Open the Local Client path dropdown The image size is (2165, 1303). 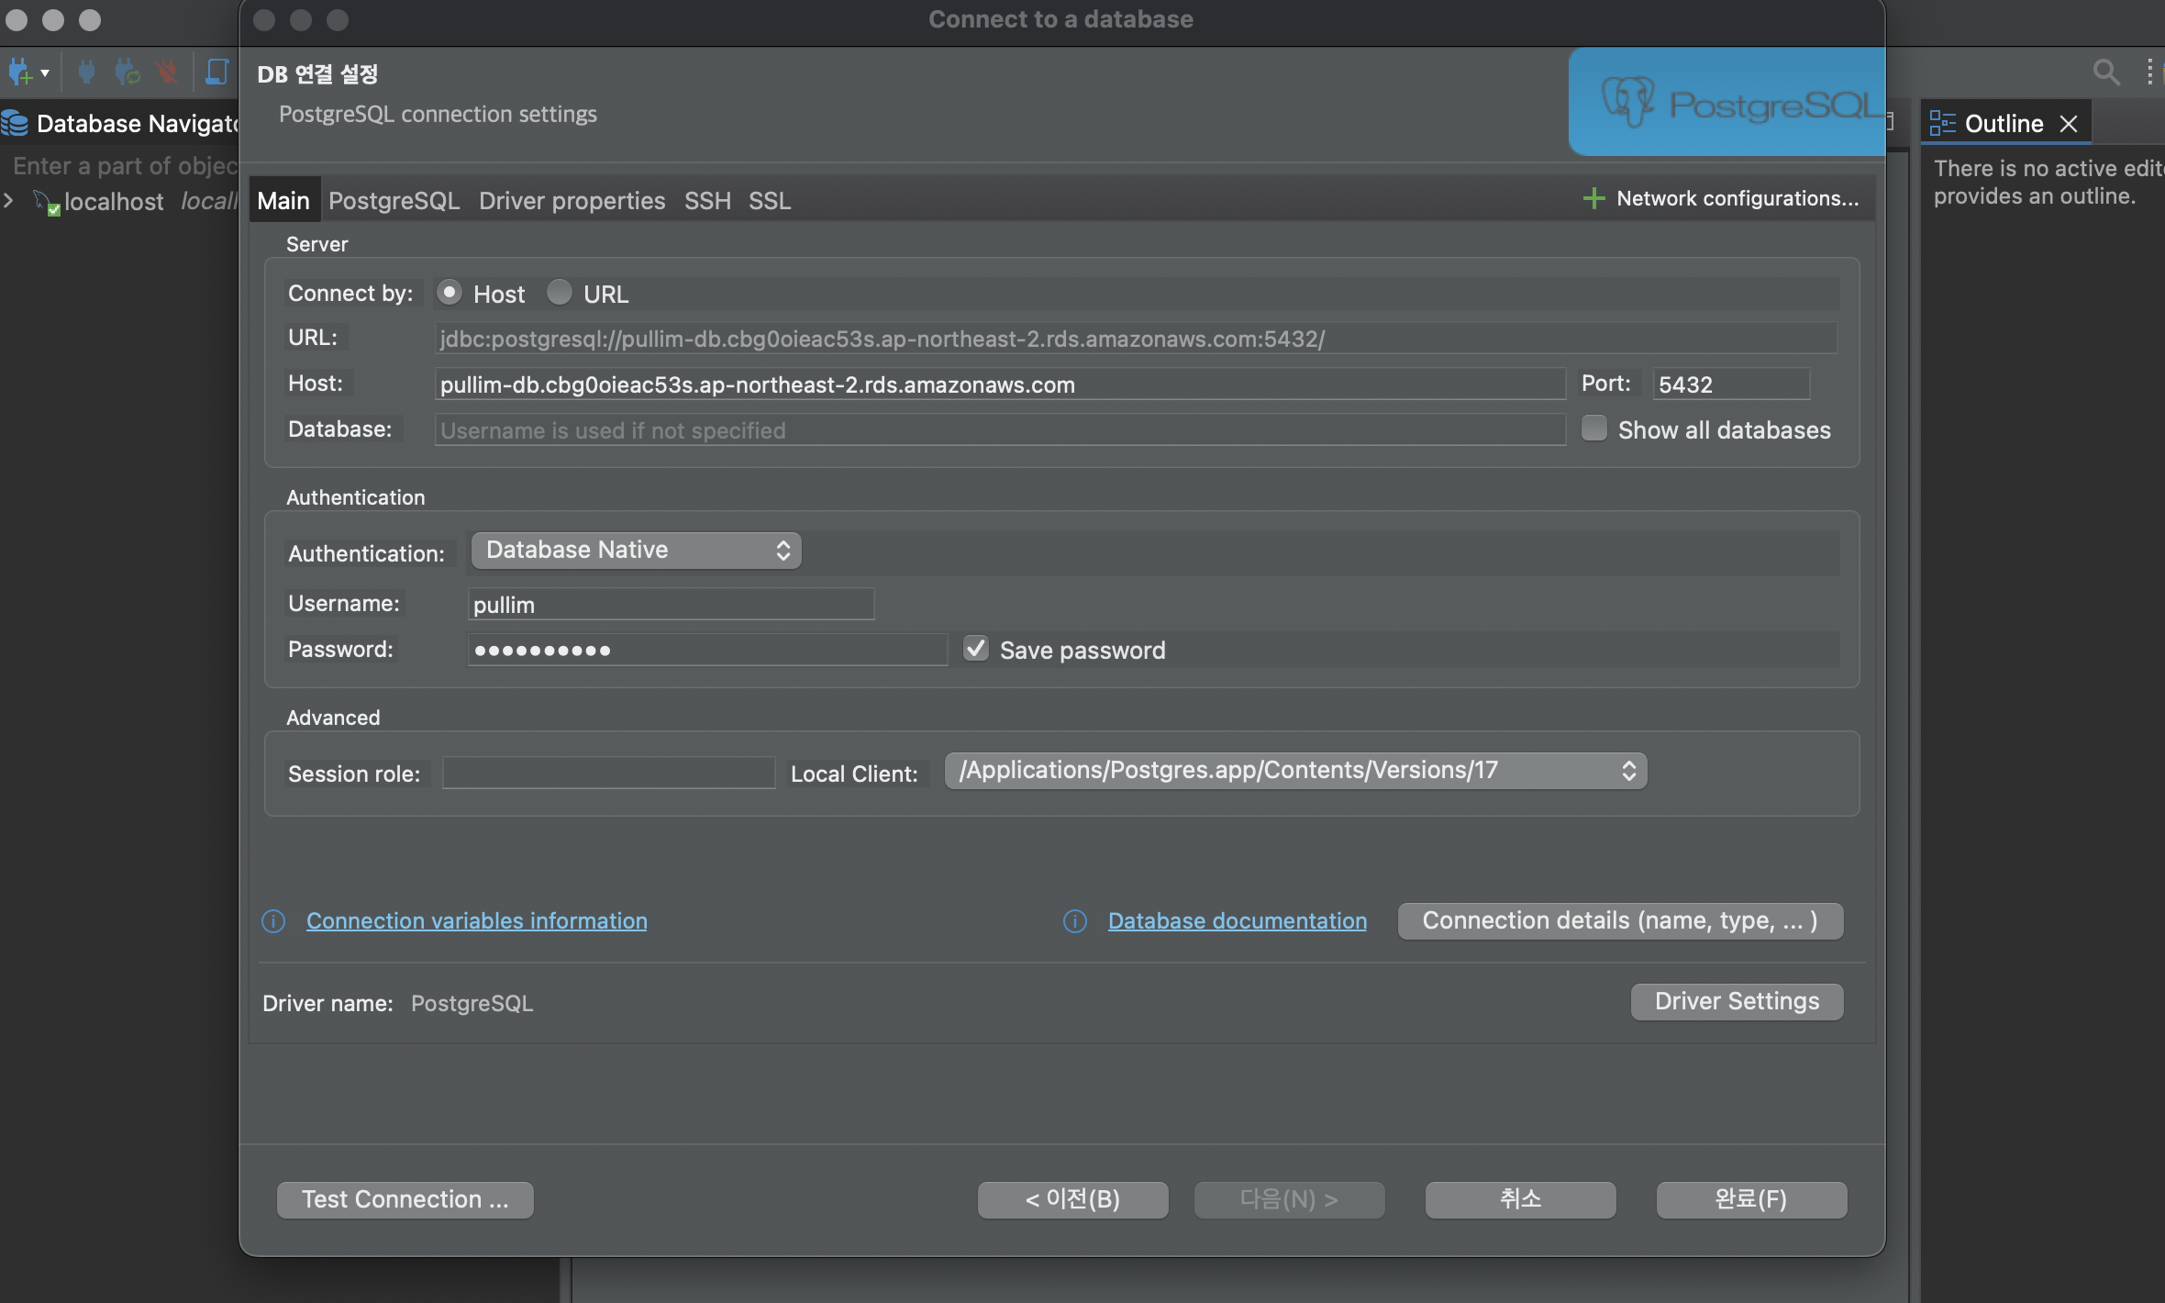point(1295,770)
